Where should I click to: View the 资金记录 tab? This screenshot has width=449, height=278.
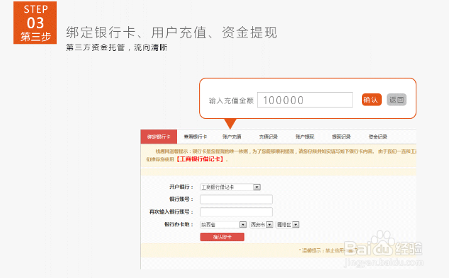pos(377,137)
